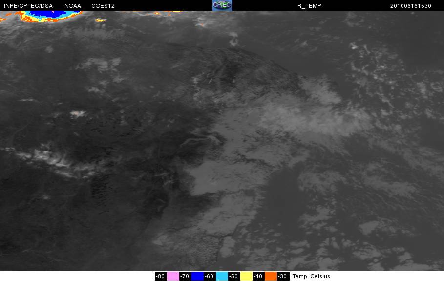
Task: Click the -70 legend value
Action: (185, 276)
